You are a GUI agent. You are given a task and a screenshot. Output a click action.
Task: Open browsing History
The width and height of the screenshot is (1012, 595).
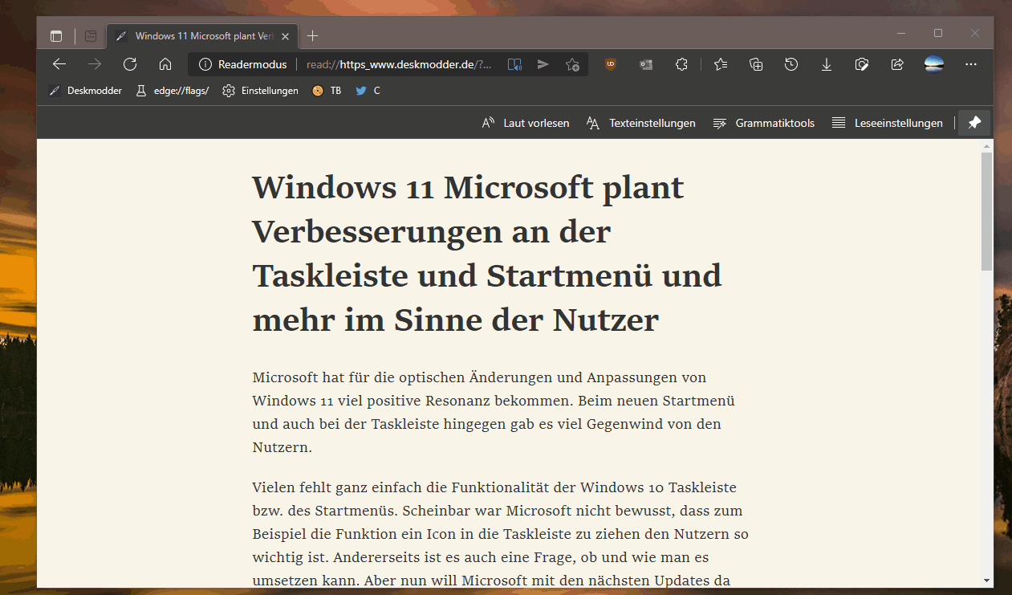[x=791, y=64]
